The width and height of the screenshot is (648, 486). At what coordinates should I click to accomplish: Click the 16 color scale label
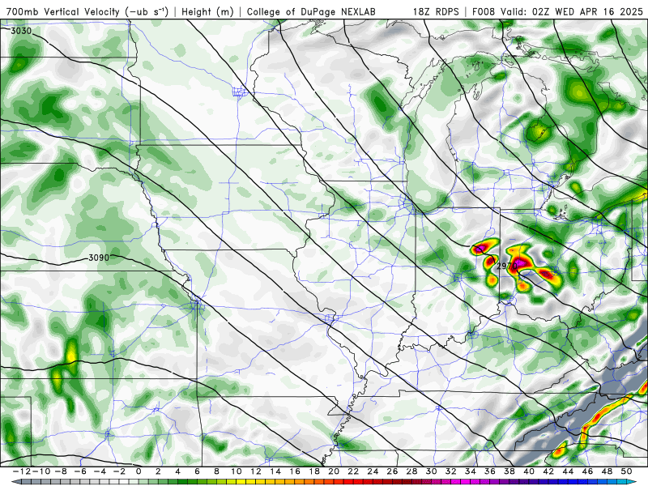tap(295, 471)
